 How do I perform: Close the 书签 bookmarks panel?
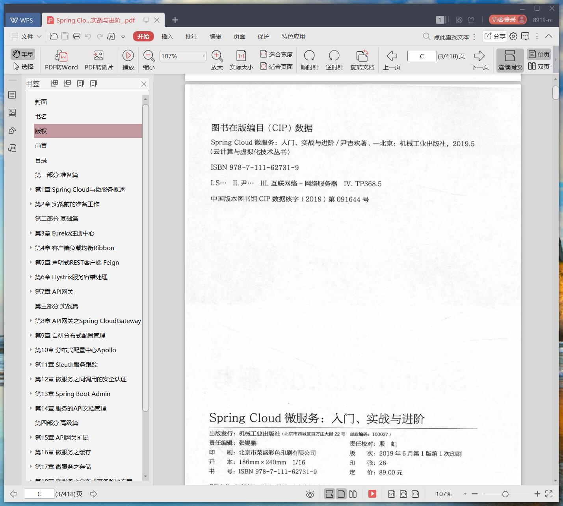click(144, 84)
